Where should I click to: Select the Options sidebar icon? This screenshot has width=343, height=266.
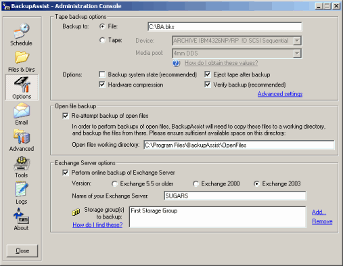(x=22, y=85)
